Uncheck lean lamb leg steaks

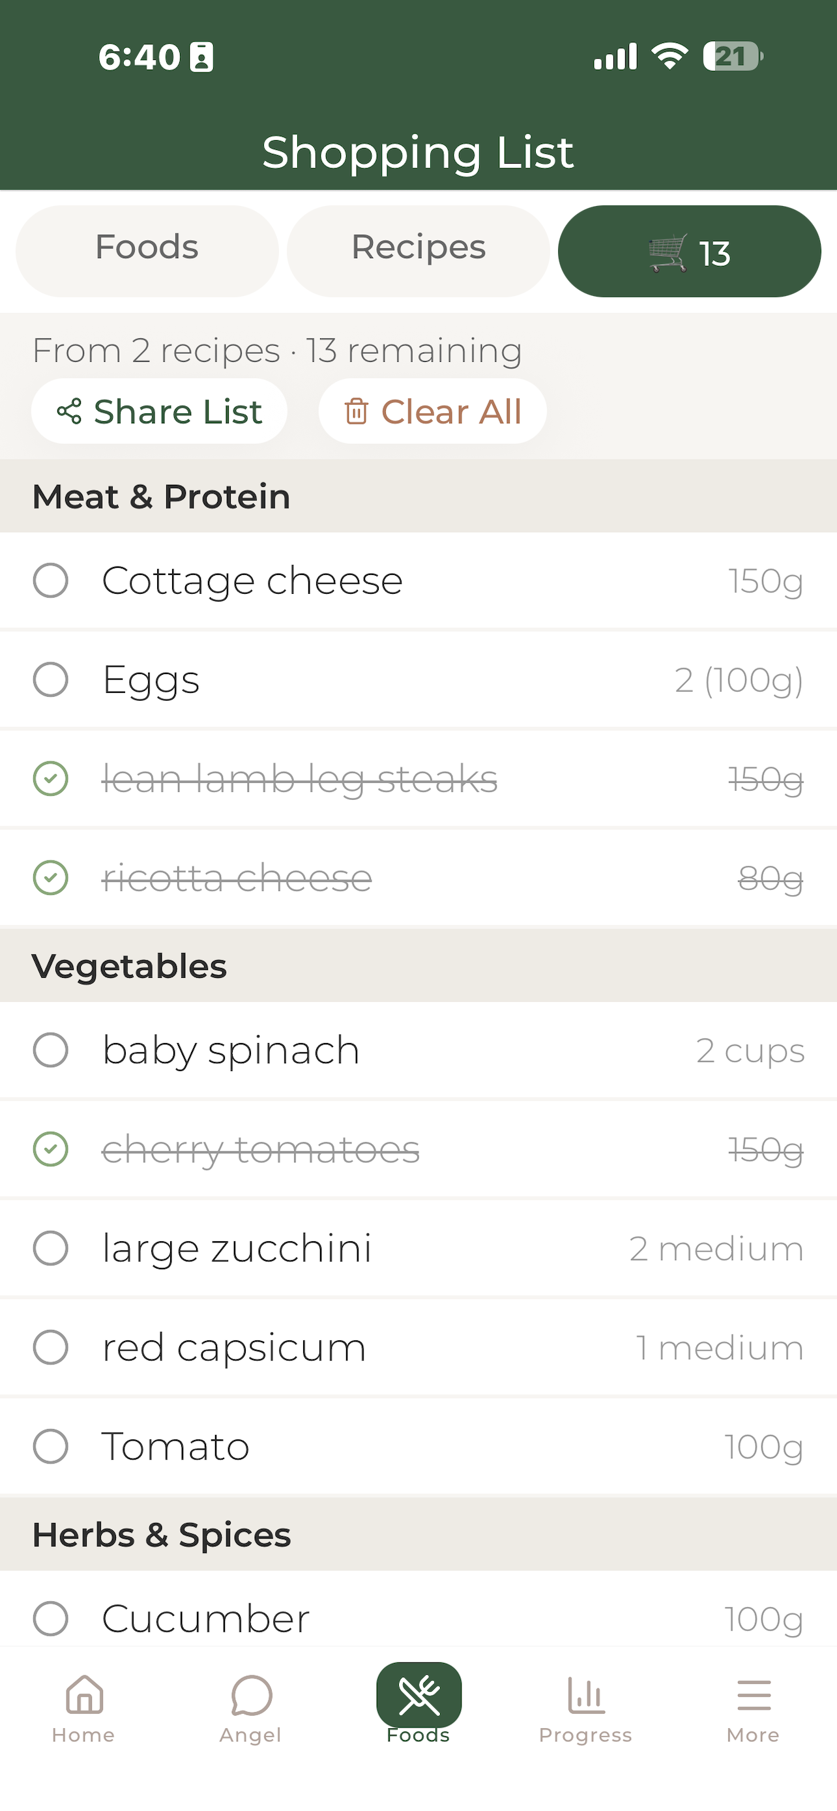click(51, 779)
